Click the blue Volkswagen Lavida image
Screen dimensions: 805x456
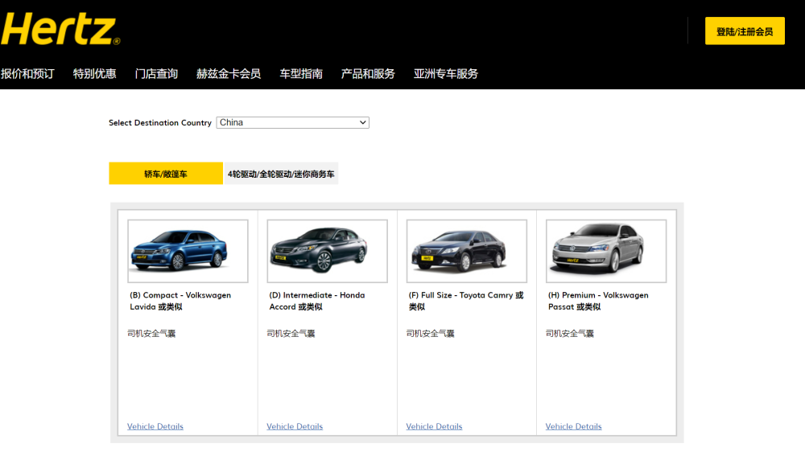click(188, 252)
